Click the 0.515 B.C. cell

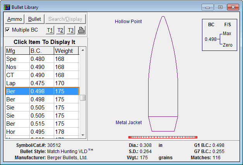click(42, 124)
